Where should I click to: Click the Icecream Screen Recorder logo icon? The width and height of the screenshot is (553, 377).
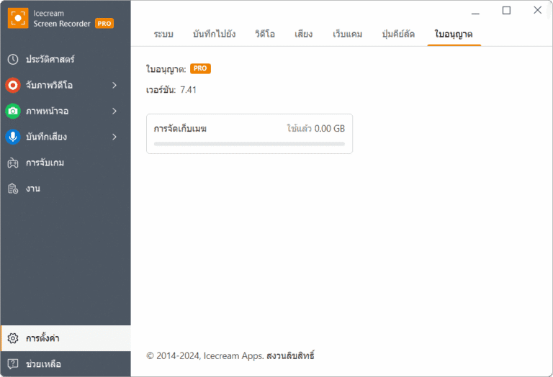point(17,18)
